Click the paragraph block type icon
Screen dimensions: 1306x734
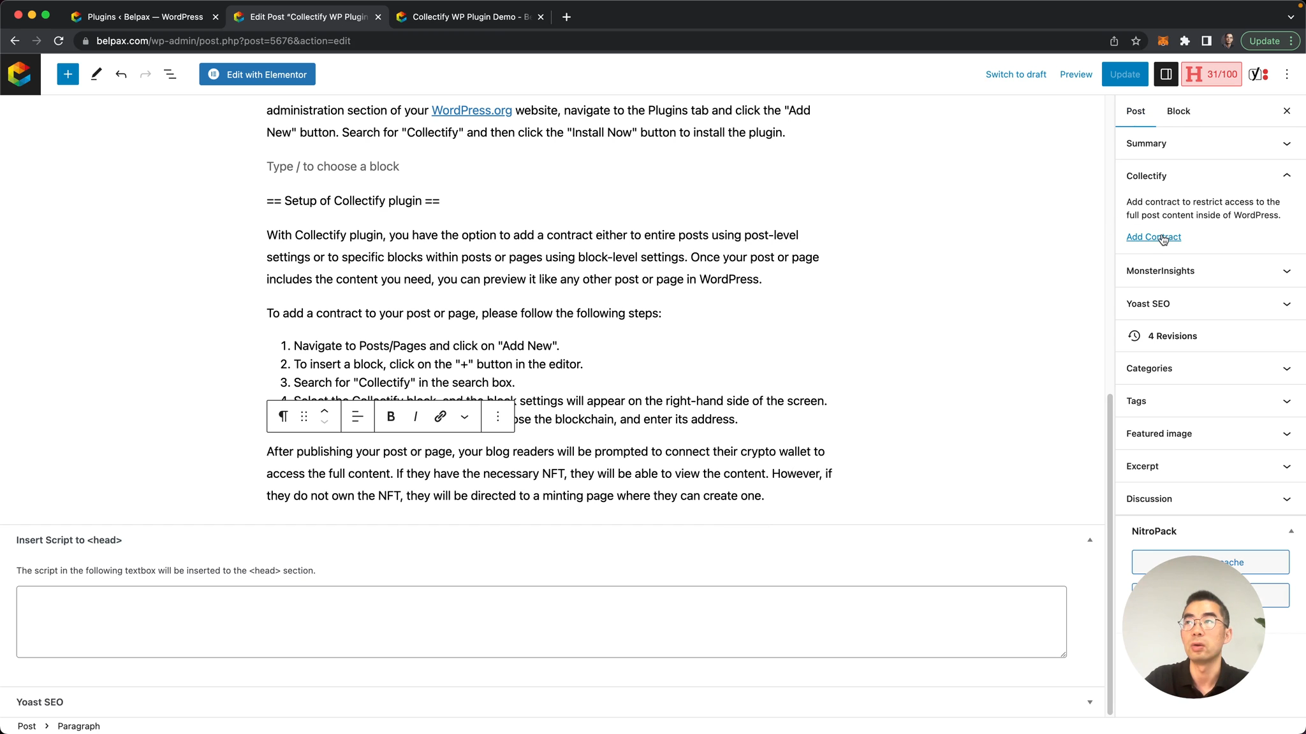283,416
